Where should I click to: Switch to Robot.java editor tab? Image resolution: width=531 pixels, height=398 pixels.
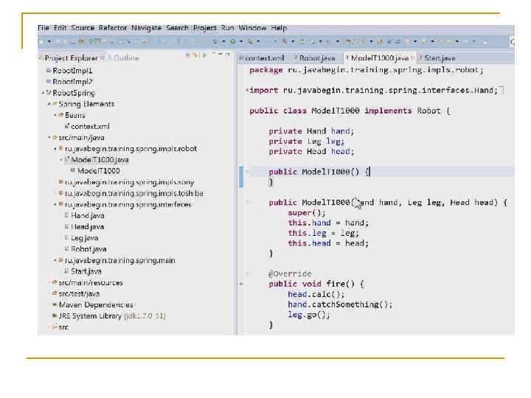click(316, 58)
